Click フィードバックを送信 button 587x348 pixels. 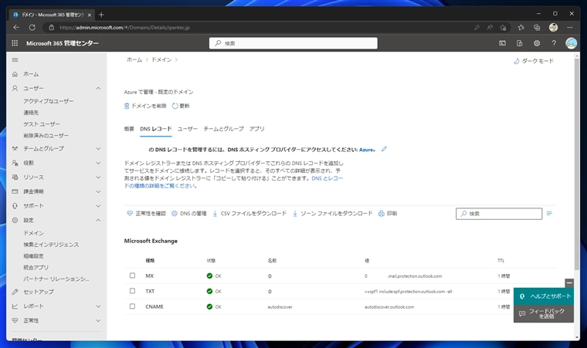pos(544,313)
